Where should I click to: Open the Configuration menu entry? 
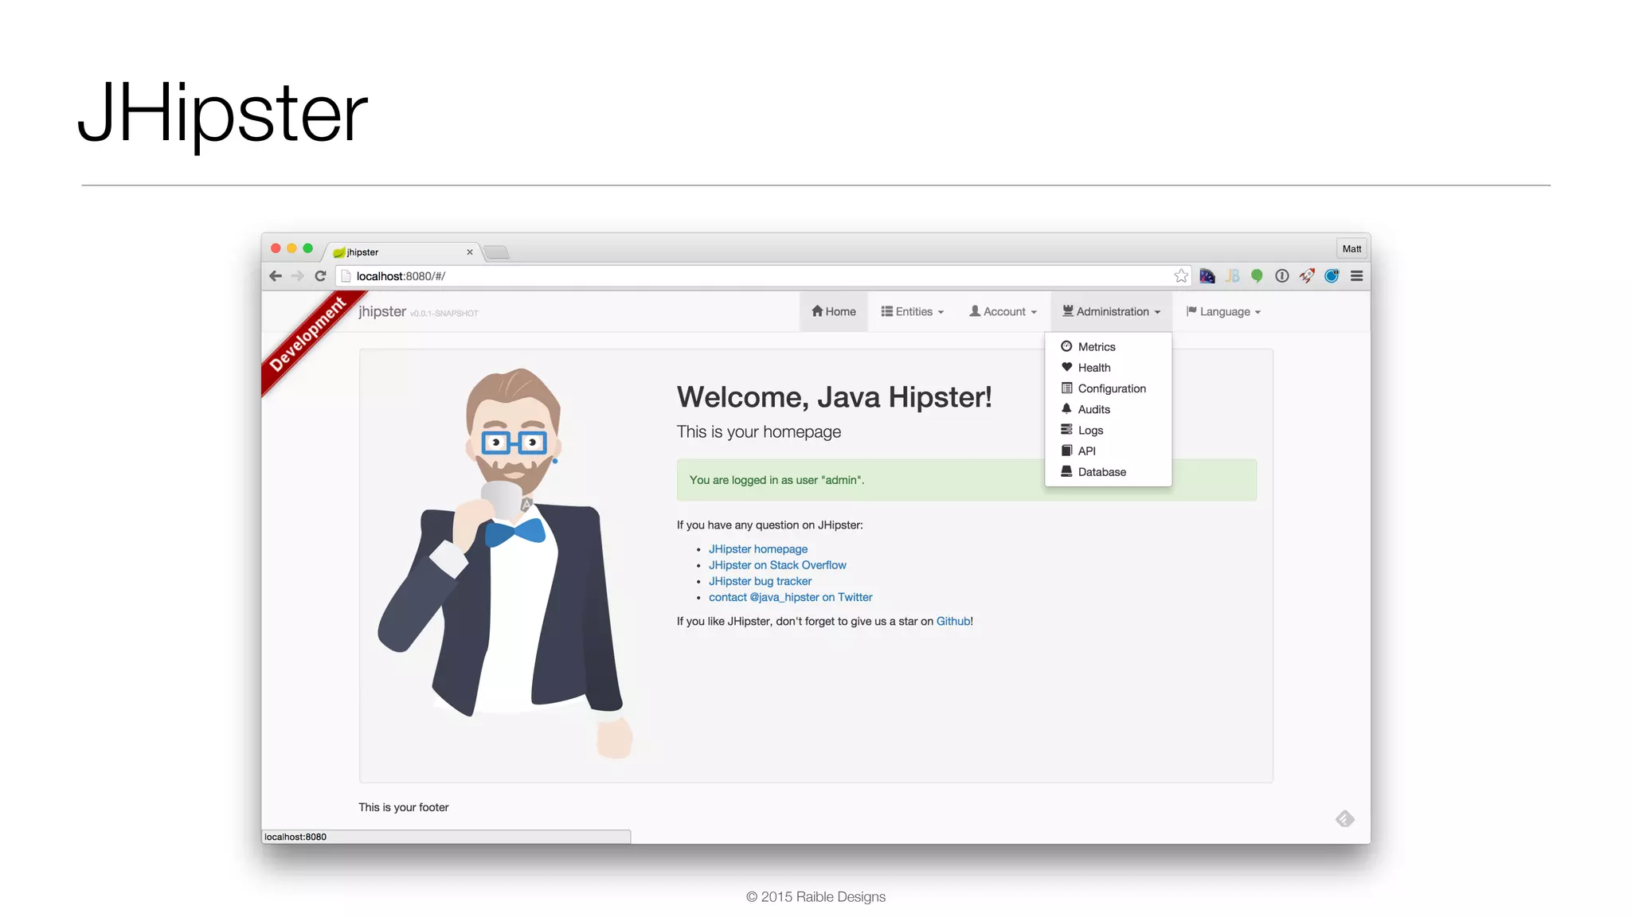pos(1111,388)
